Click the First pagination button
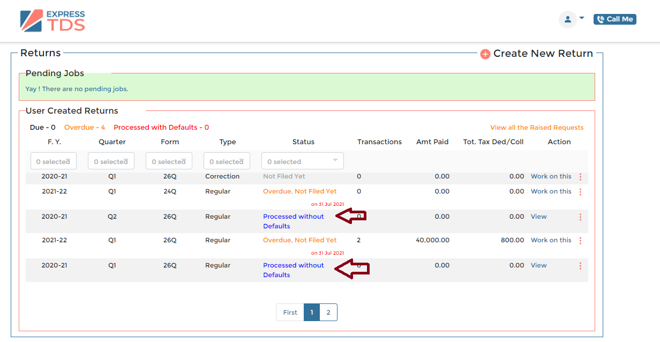The image size is (660, 342). [x=290, y=312]
